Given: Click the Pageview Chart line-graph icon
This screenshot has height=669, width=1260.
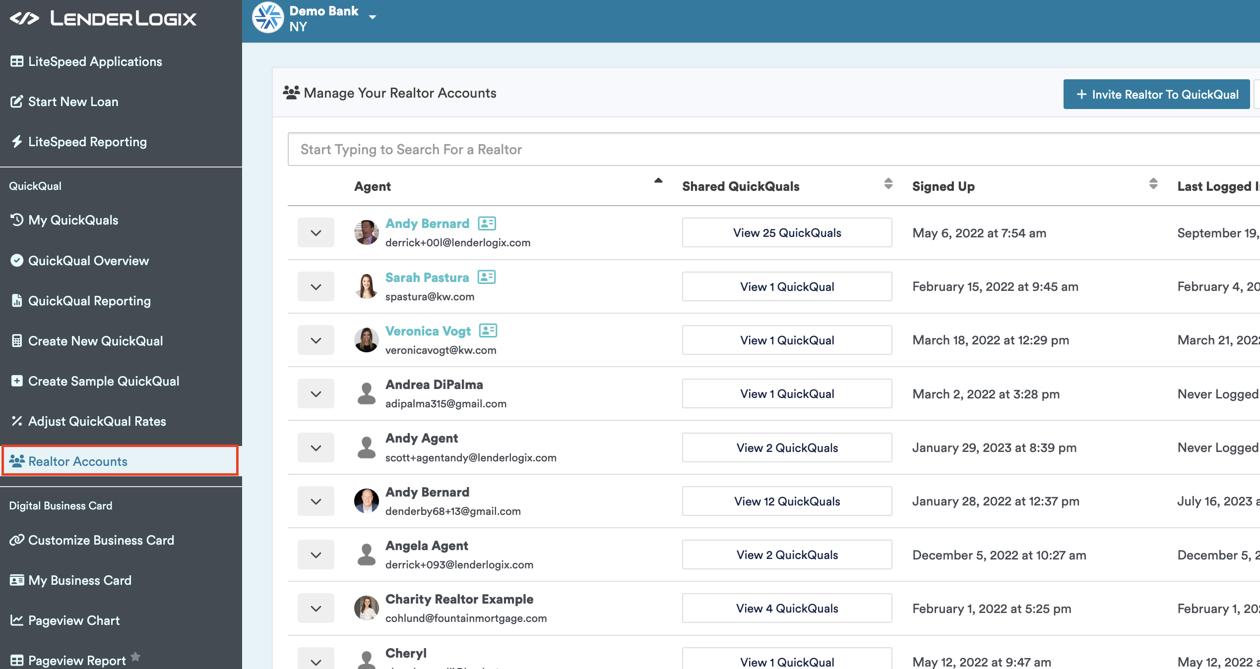Looking at the screenshot, I should pyautogui.click(x=17, y=620).
